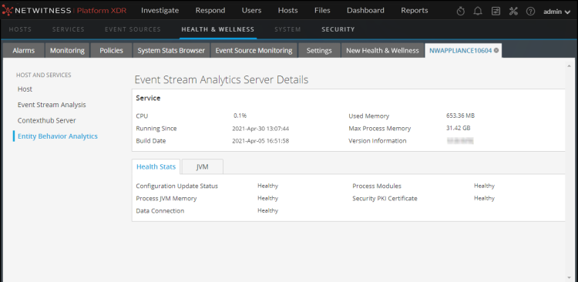
Task: Switch to the Settings tab
Action: (319, 51)
